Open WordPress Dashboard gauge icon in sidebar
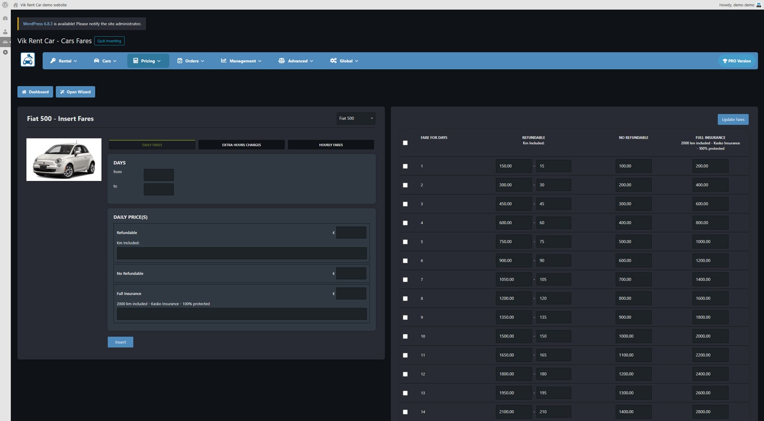 (5, 18)
